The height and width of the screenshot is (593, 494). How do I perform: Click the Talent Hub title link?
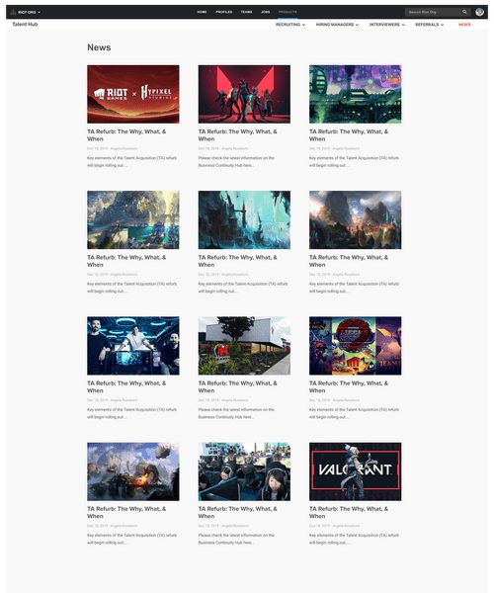point(25,24)
